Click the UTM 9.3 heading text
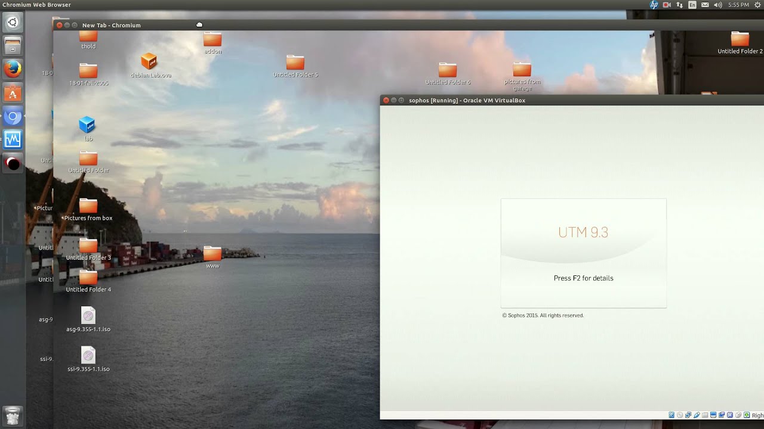The width and height of the screenshot is (764, 429). (x=583, y=232)
